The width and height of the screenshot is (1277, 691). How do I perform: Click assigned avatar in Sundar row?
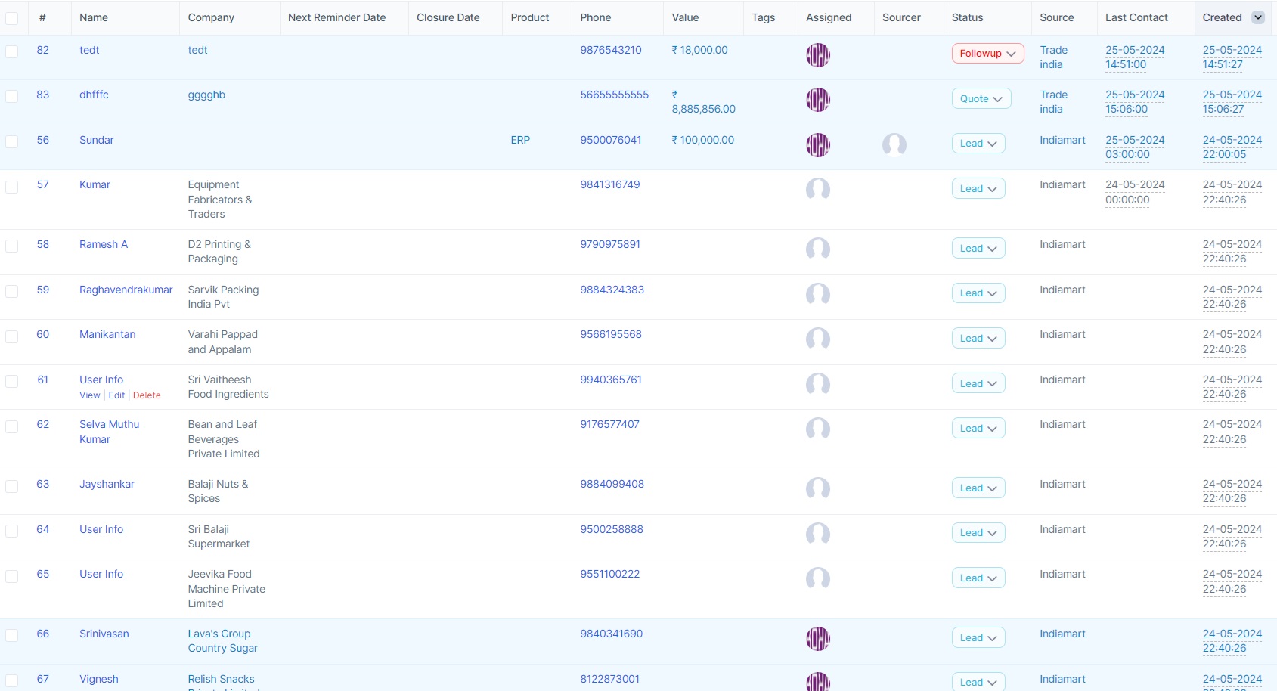coord(818,145)
